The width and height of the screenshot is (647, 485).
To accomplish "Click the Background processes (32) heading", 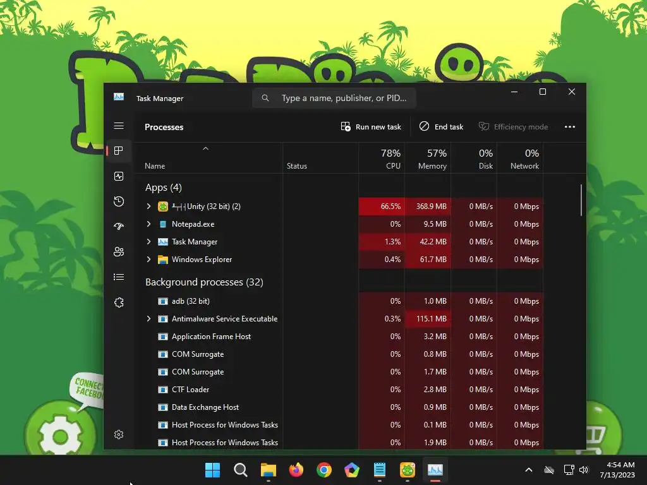I will click(x=204, y=282).
